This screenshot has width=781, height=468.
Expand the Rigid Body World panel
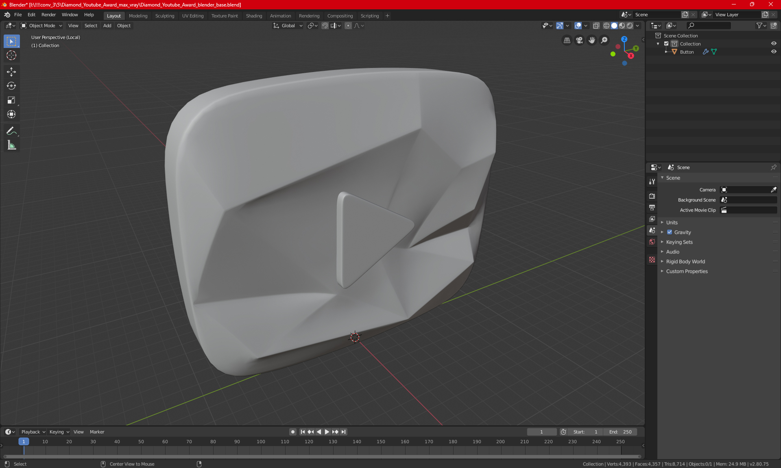point(685,262)
